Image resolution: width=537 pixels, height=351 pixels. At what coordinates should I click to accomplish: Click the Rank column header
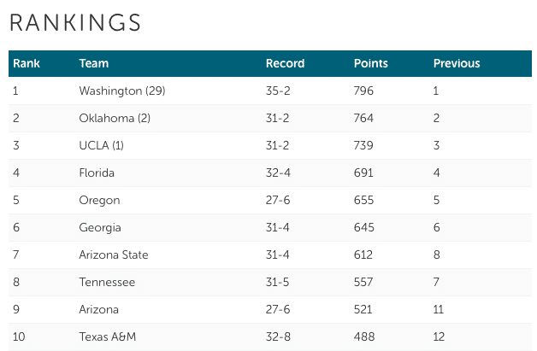pyautogui.click(x=27, y=63)
